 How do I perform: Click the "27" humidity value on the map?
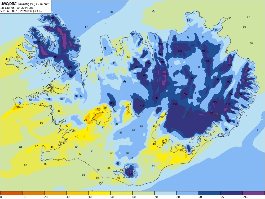(x=128, y=107)
